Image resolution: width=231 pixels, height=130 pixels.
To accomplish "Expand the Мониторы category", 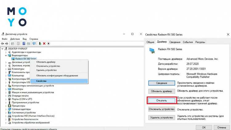I will coord(6,89).
